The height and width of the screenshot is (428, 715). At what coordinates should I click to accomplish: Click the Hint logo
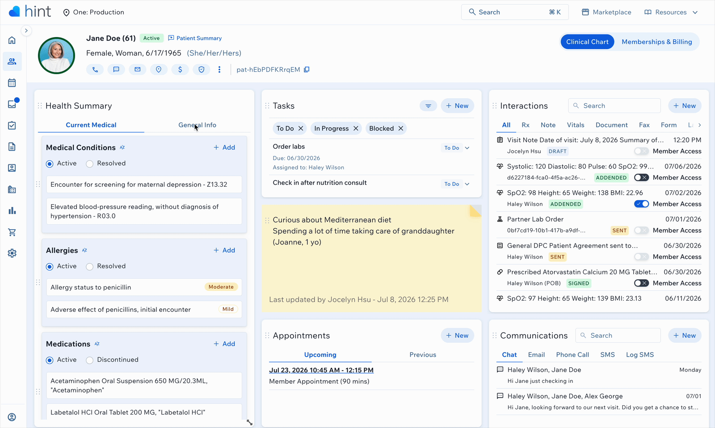[x=30, y=12]
